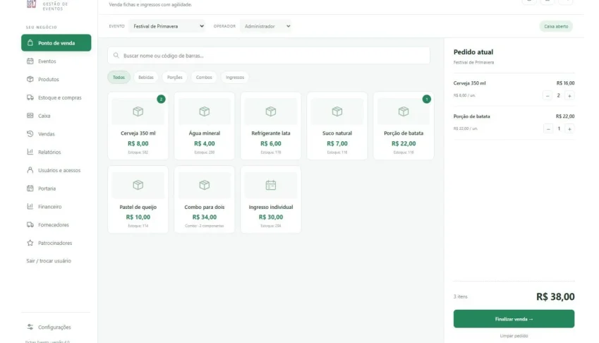Click Sair / trocar usuário
The height and width of the screenshot is (343, 599).
click(x=49, y=260)
